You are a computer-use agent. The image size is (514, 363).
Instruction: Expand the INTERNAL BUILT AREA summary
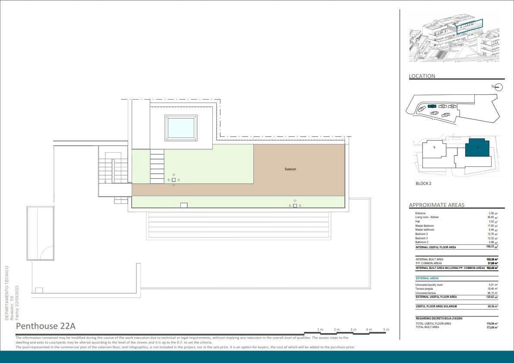coord(429,259)
